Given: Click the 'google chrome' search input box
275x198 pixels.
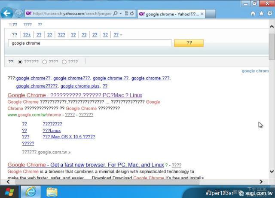Looking at the screenshot, I should point(90,43).
